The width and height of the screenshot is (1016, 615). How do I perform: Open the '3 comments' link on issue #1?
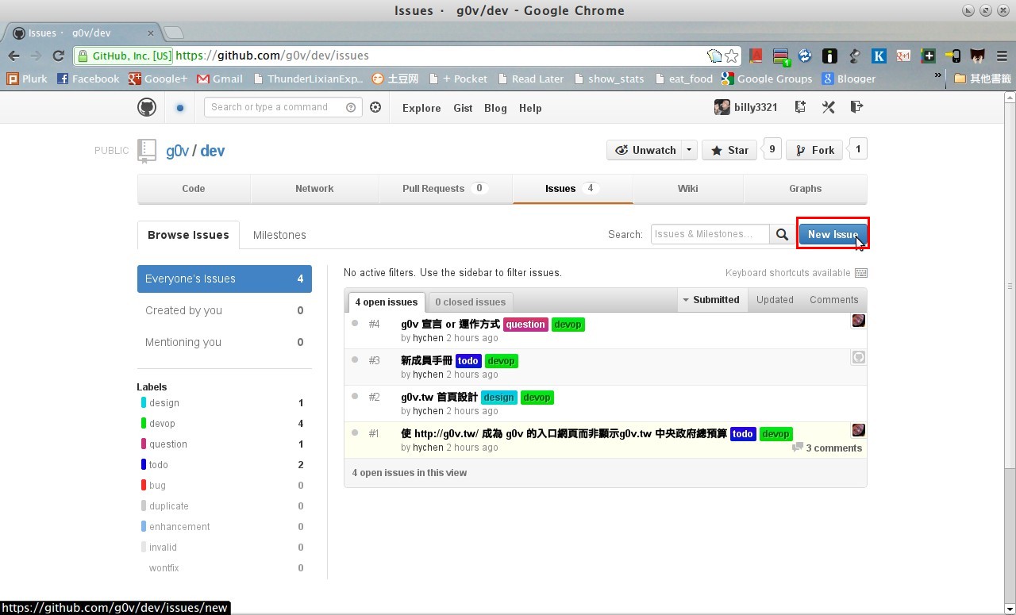827,448
